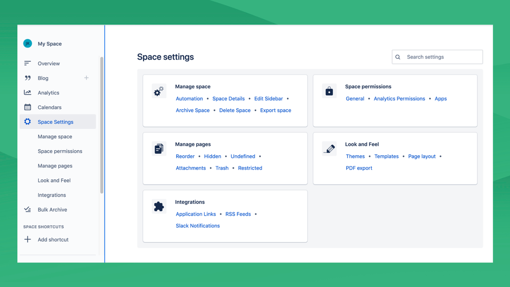Click the Integrations puzzle piece icon

coord(159,206)
